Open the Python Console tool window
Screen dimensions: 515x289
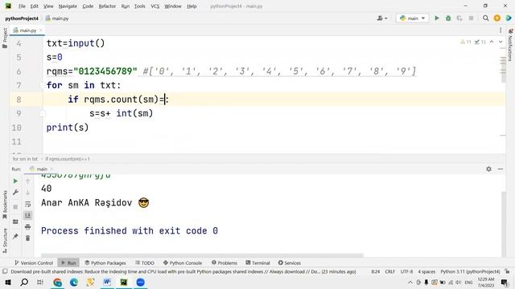pos(183,263)
